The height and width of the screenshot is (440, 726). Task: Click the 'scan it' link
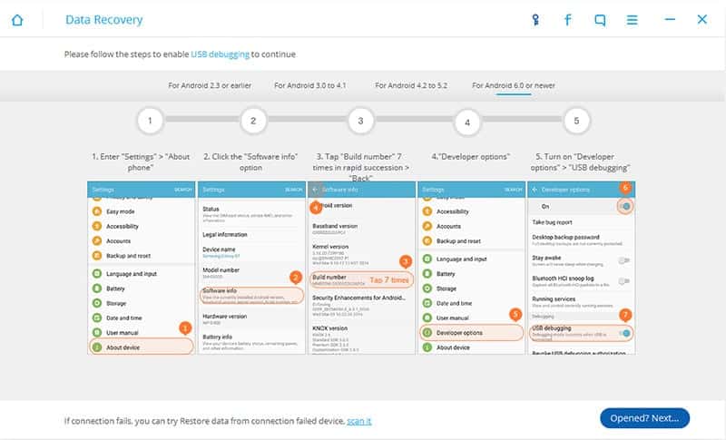pos(359,421)
